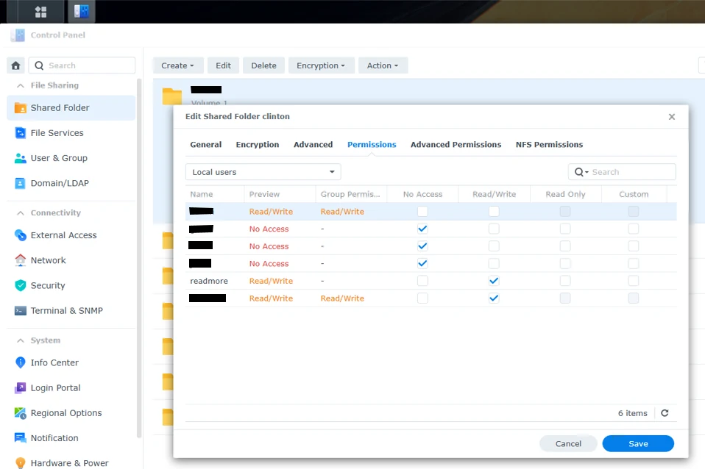Open the Advanced Permissions tab
This screenshot has height=469, width=705.
click(x=456, y=145)
